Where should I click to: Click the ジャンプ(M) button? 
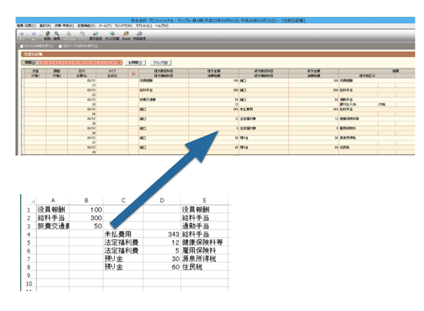point(160,62)
